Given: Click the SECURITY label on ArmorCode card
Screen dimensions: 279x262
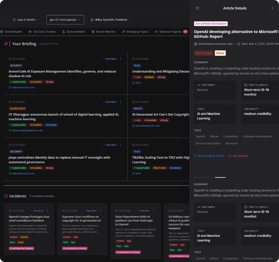Looking at the screenshot, I should coord(16,65).
